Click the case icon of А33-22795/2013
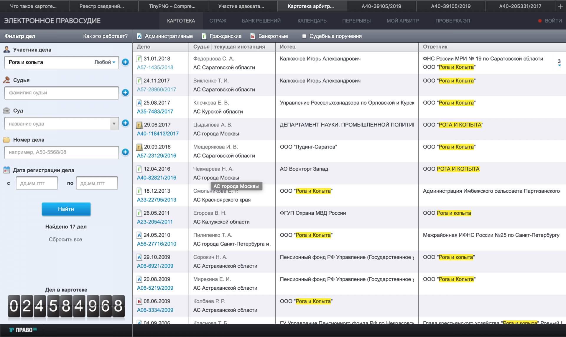 point(139,191)
